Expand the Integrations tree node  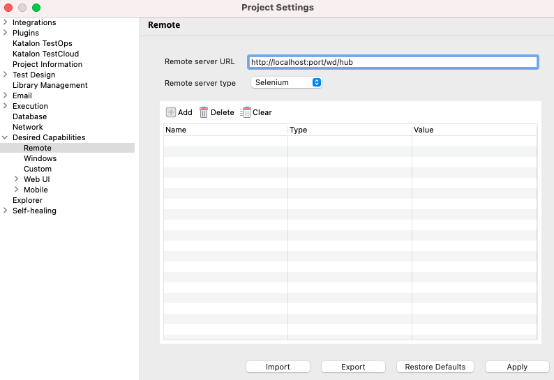pyautogui.click(x=6, y=22)
